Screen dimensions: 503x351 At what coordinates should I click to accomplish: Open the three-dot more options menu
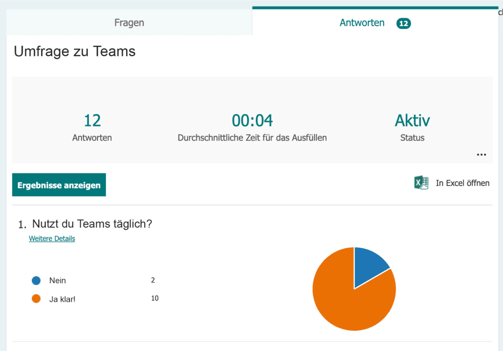point(481,155)
